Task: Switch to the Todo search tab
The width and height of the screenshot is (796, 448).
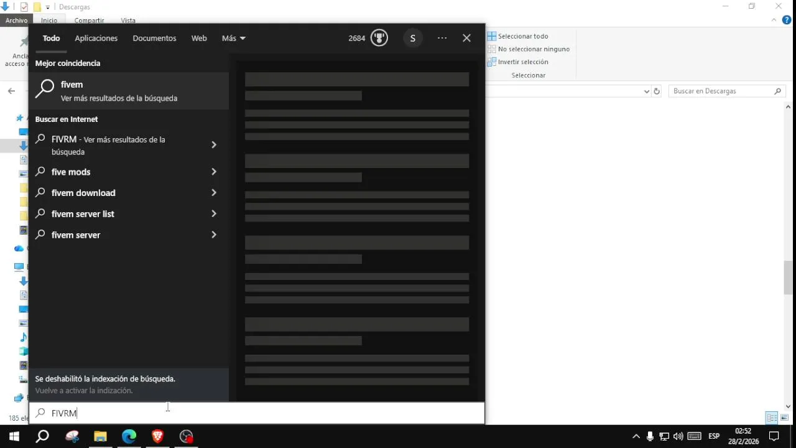Action: (51, 38)
